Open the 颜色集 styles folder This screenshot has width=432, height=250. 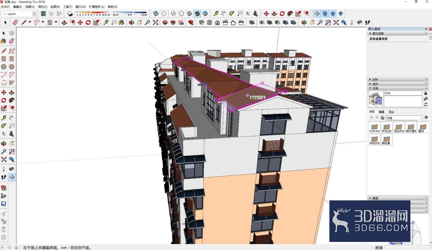click(387, 140)
